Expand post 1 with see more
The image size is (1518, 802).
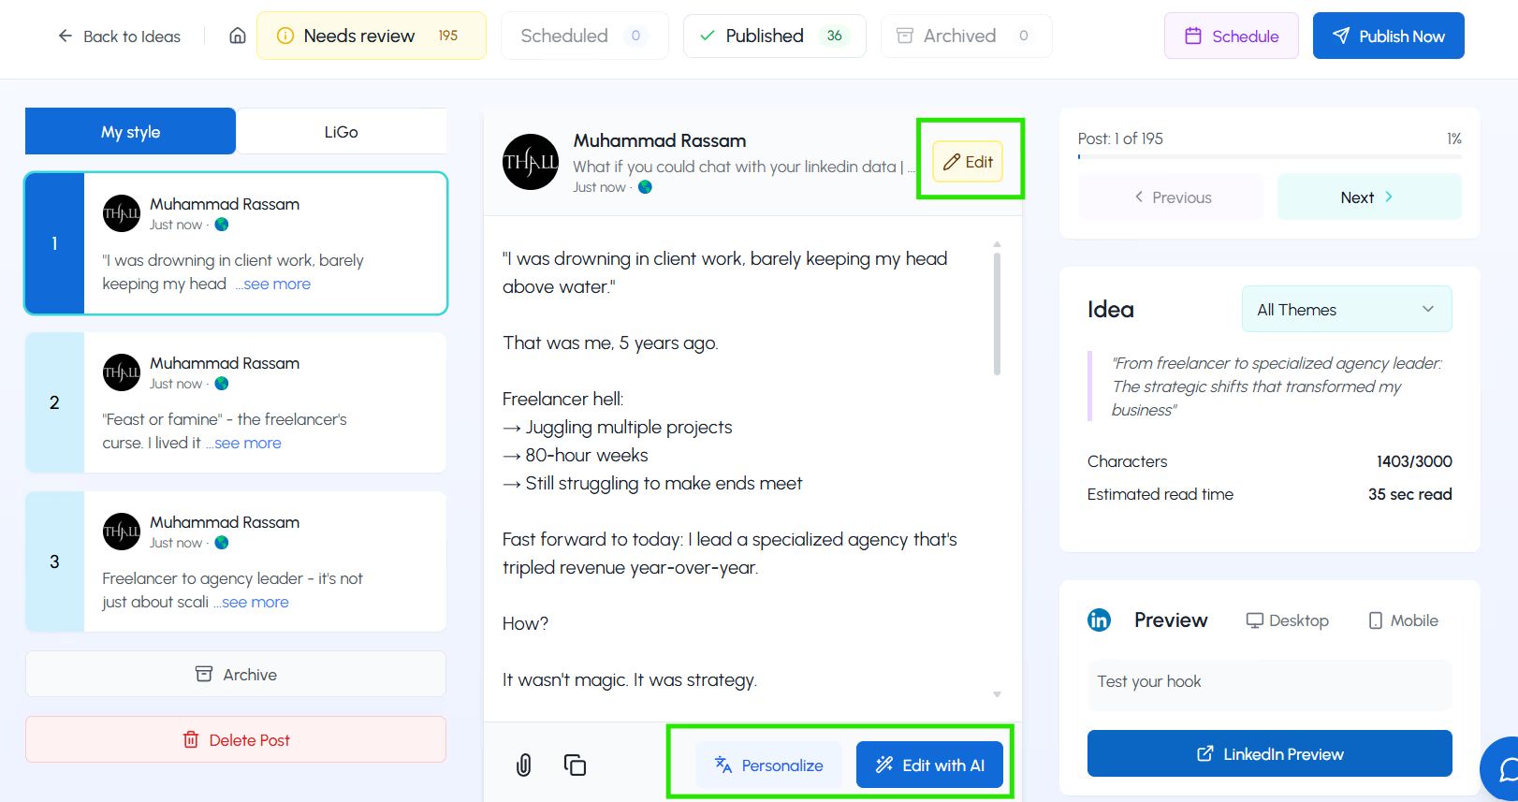[276, 284]
